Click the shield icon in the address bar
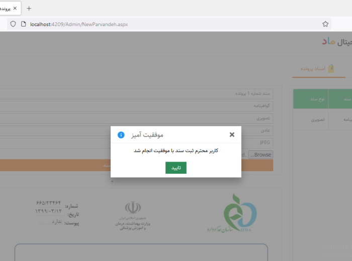 [x=13, y=24]
